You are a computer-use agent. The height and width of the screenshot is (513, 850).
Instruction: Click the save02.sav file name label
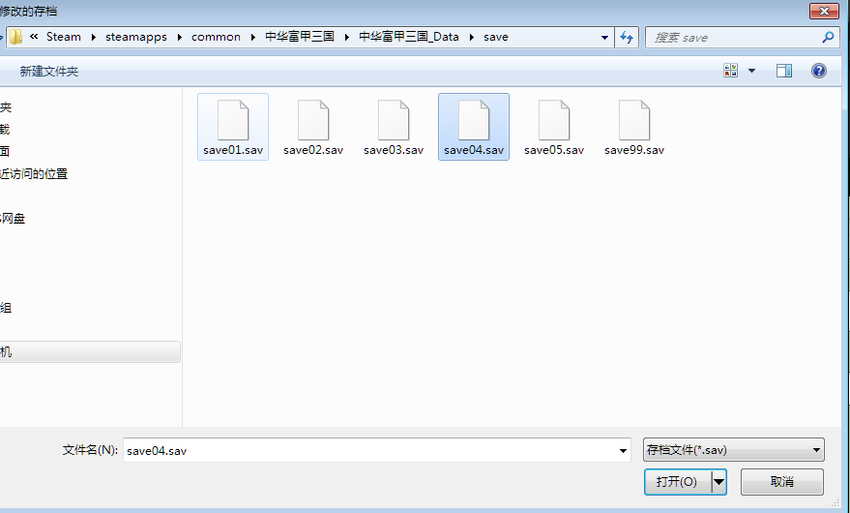[313, 150]
